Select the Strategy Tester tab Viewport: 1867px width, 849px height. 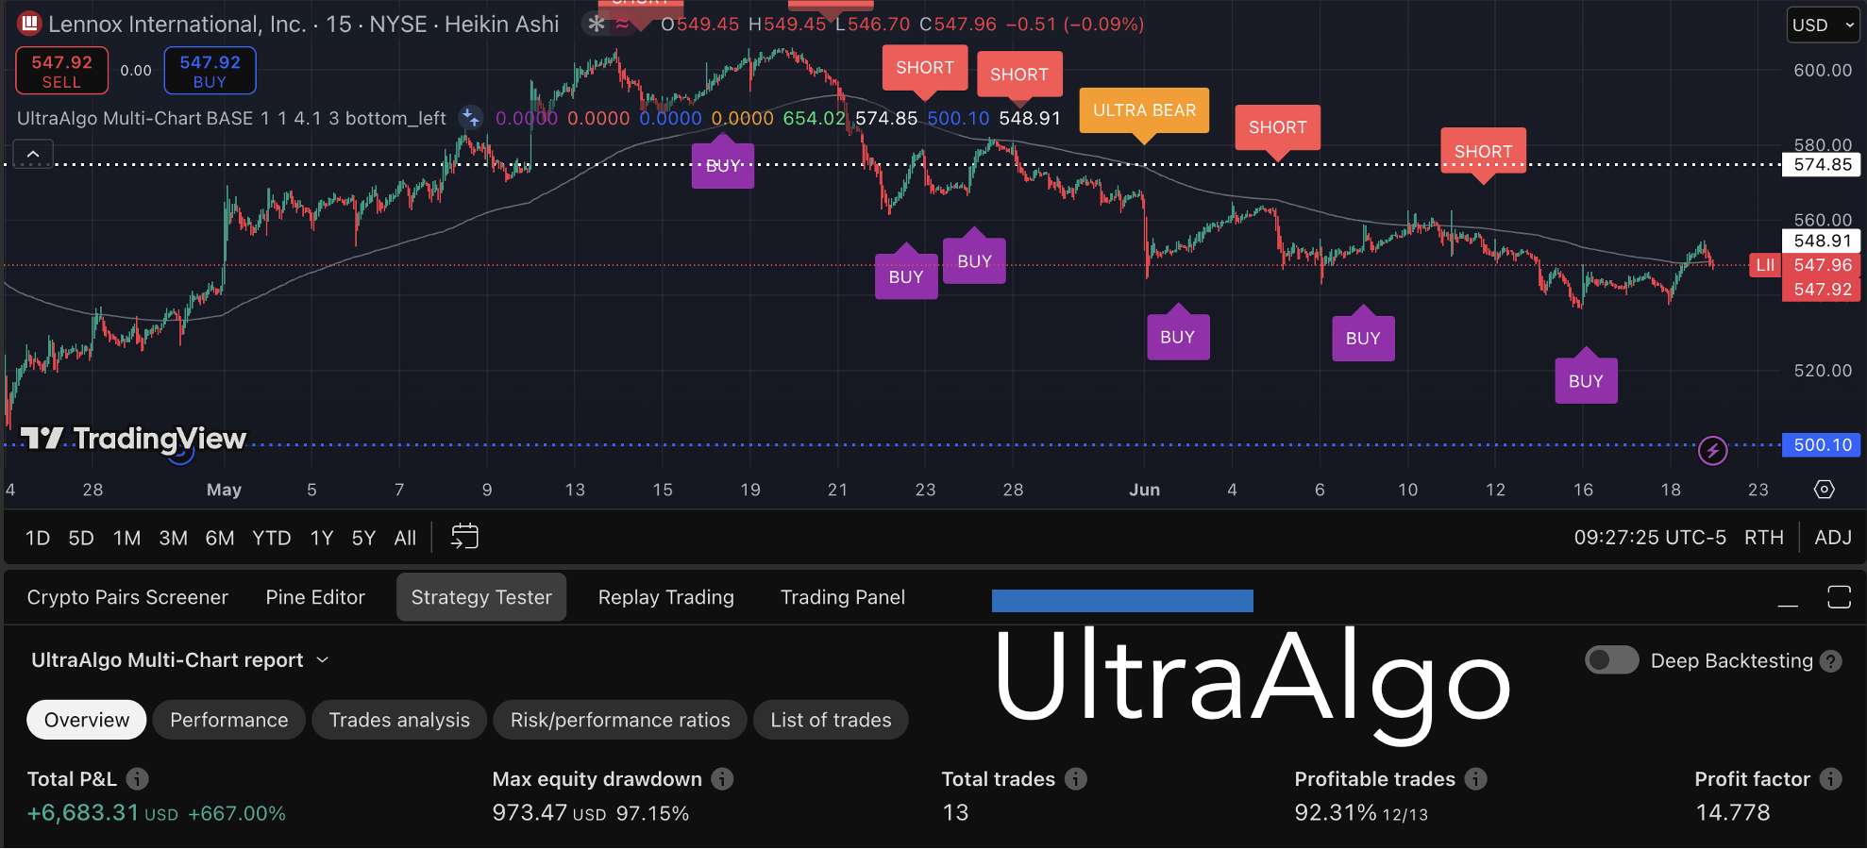coord(481,597)
